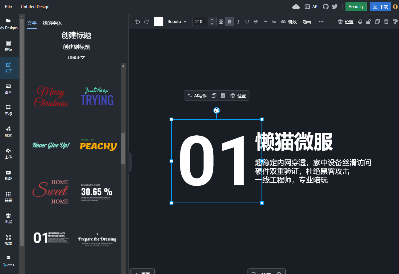The image size is (399, 274).
Task: Redo the last action
Action: pos(147,22)
